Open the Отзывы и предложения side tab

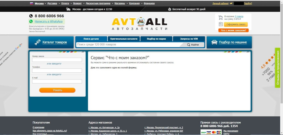click(x=278, y=68)
